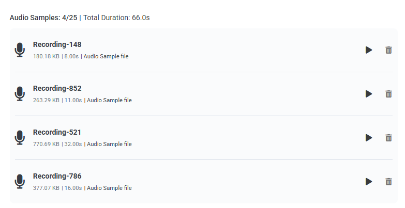
Task: Play the Recording-521 audio sample
Action: click(x=369, y=138)
